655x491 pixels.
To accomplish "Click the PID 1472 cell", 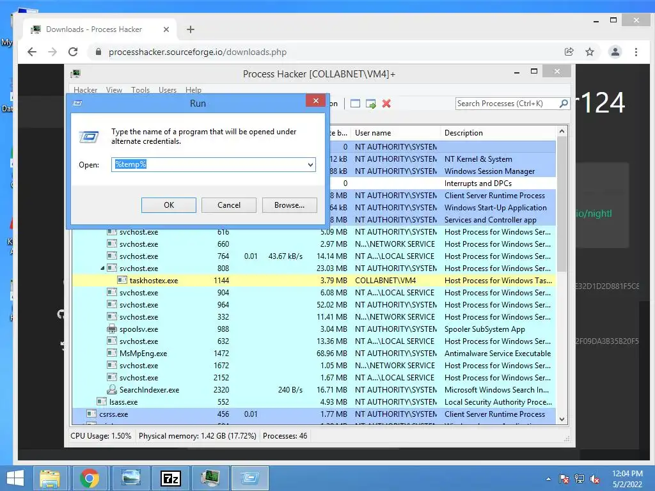I will tap(221, 353).
